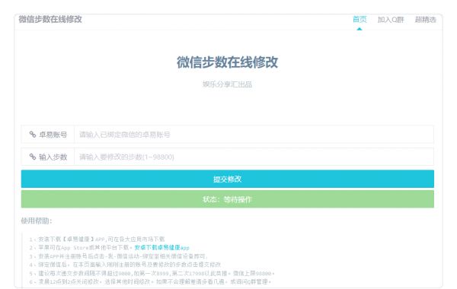457x289 pixels.
Task: Click the link icon beside 输入步数
Action: point(33,157)
